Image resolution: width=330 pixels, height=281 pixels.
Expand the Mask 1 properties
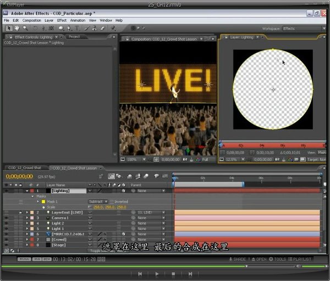37,201
